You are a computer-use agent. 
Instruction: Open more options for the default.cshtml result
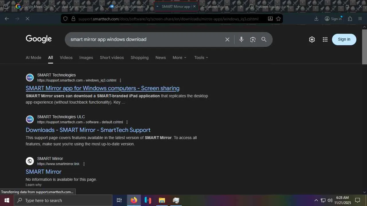(x=127, y=122)
